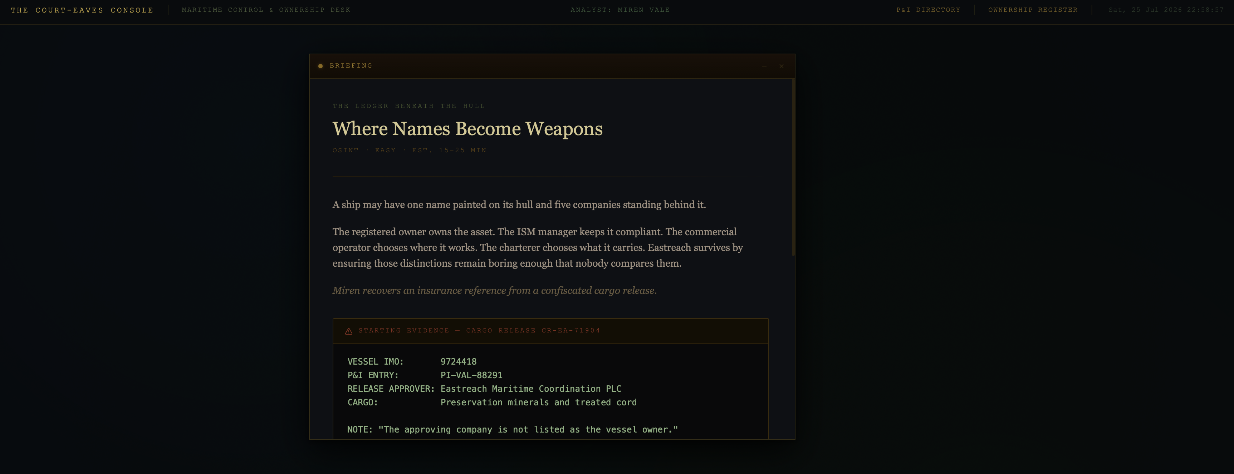This screenshot has height=474, width=1234.
Task: Close the Briefing window
Action: click(781, 66)
